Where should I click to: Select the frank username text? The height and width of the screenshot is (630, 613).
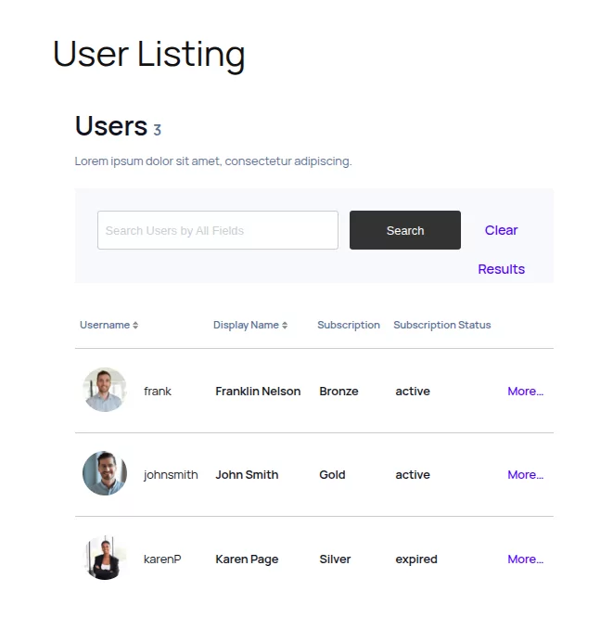pos(158,392)
